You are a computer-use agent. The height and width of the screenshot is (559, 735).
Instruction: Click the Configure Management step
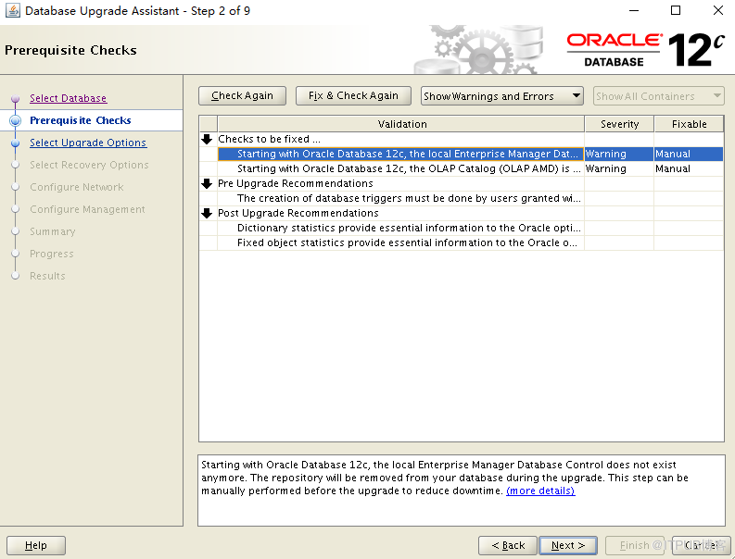(x=87, y=209)
